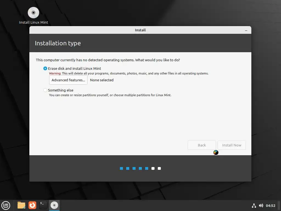Open the Install Linux Mint desktop icon
The image size is (281, 211).
pyautogui.click(x=33, y=15)
